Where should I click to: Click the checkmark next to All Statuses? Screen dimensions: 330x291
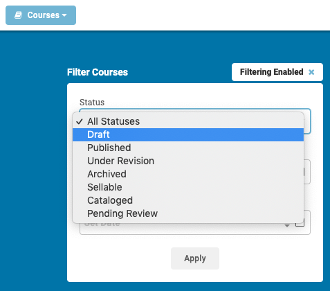coord(80,121)
